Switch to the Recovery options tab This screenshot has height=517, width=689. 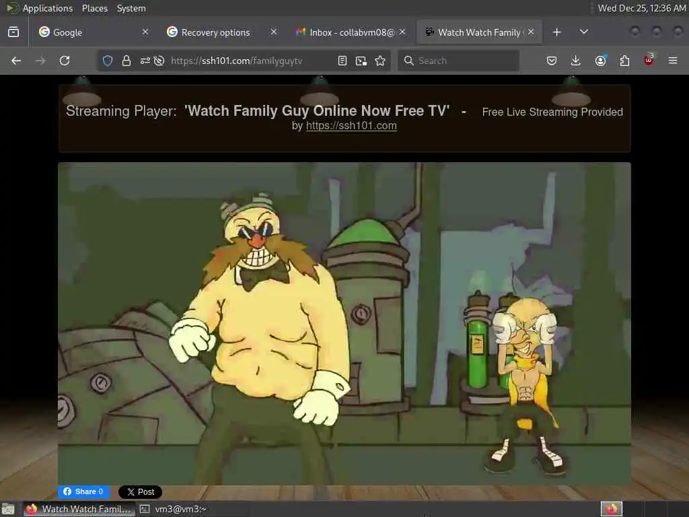click(x=221, y=32)
